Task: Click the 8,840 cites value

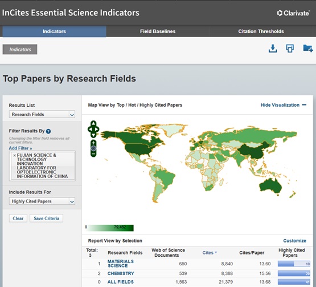Action: (x=227, y=264)
